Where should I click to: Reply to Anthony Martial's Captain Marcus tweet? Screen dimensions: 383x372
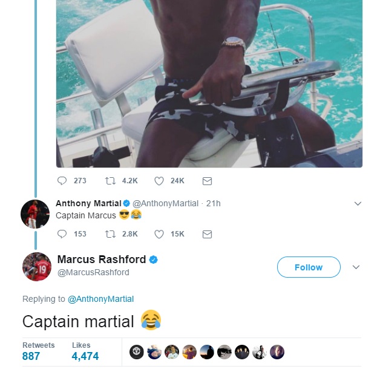(62, 234)
